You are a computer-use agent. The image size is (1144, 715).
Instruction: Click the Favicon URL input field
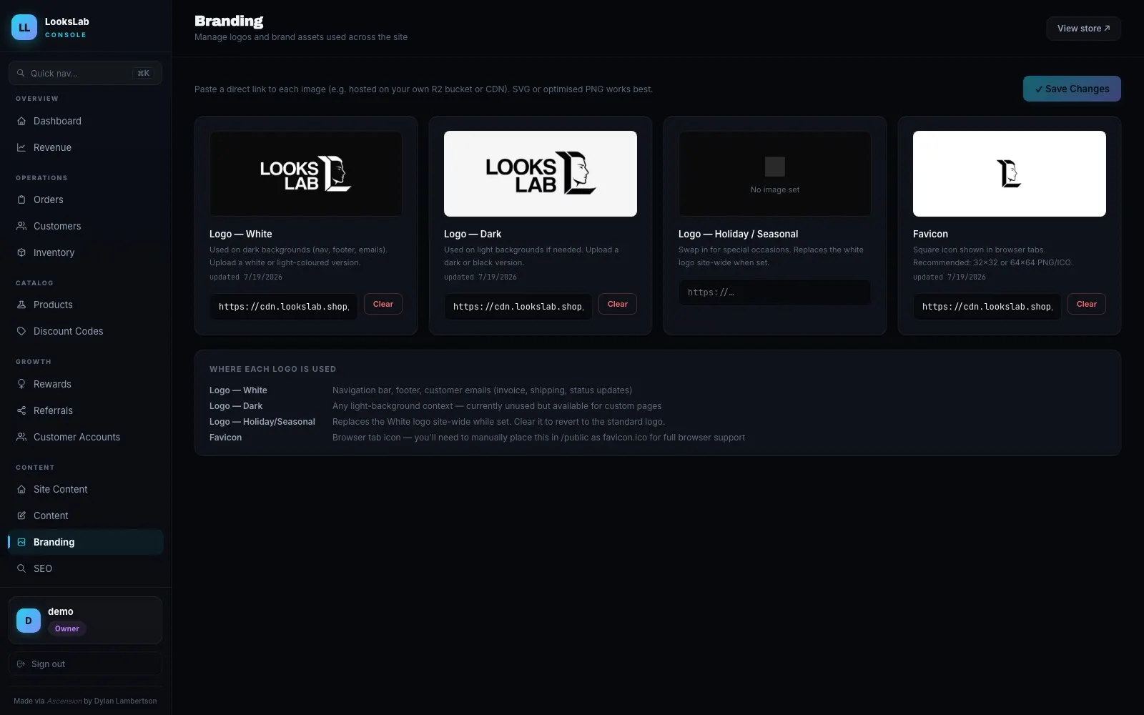tap(987, 307)
